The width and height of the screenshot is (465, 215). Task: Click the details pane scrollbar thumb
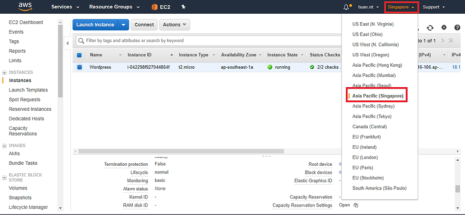pos(457,188)
